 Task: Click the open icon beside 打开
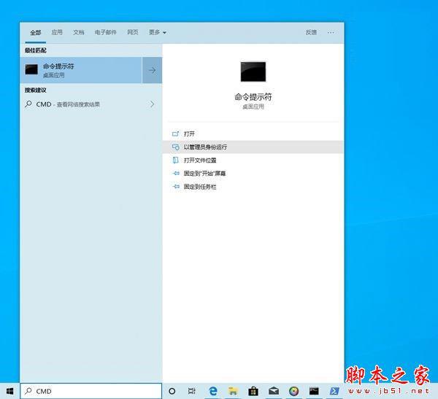[x=175, y=133]
